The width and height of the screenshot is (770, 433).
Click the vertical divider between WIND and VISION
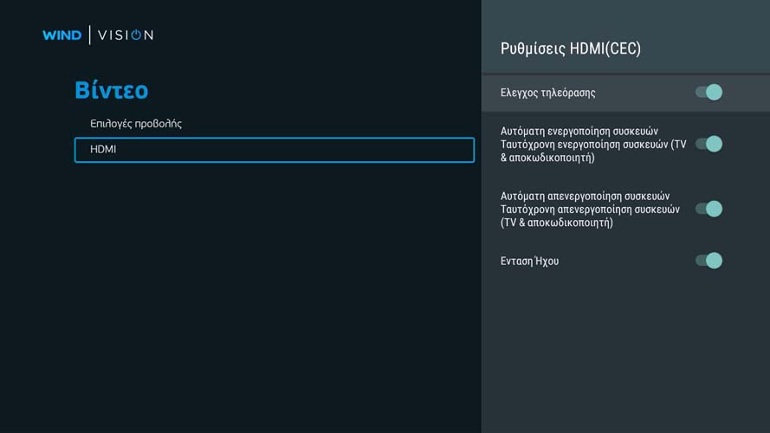pos(89,35)
